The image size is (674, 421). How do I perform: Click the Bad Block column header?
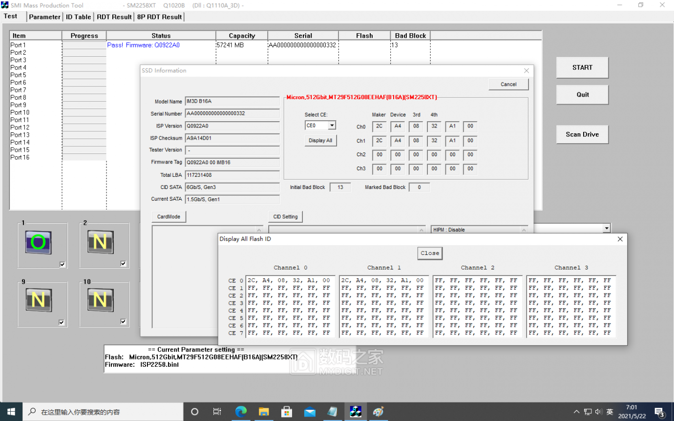410,36
